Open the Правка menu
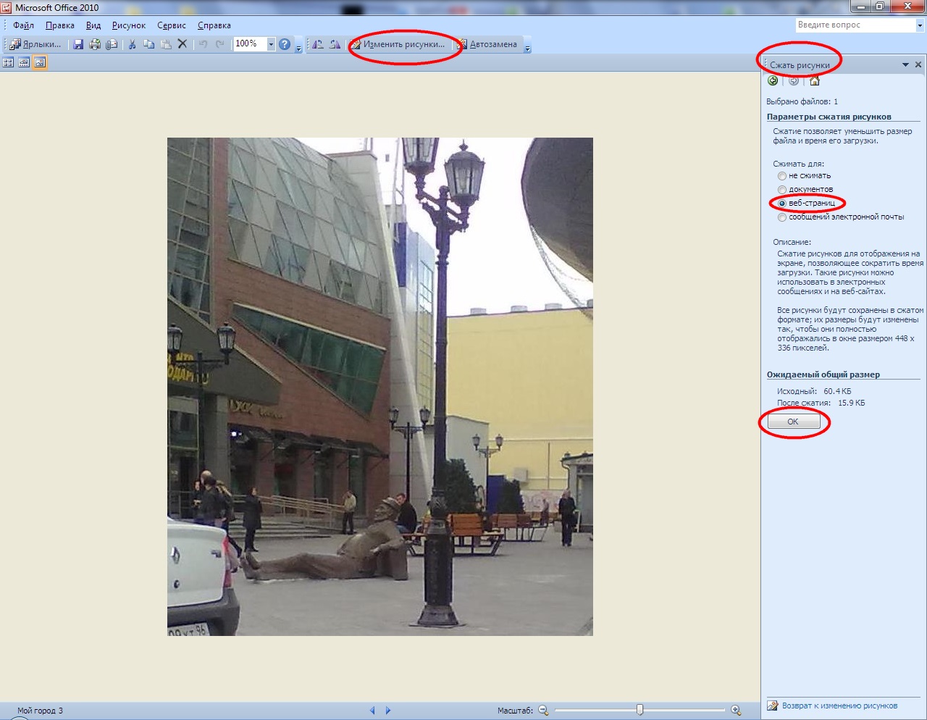 point(59,25)
